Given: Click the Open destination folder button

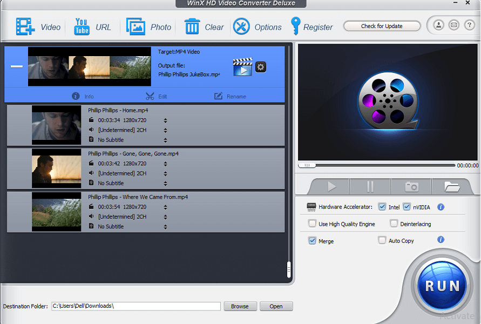Looking at the screenshot, I should 276,306.
